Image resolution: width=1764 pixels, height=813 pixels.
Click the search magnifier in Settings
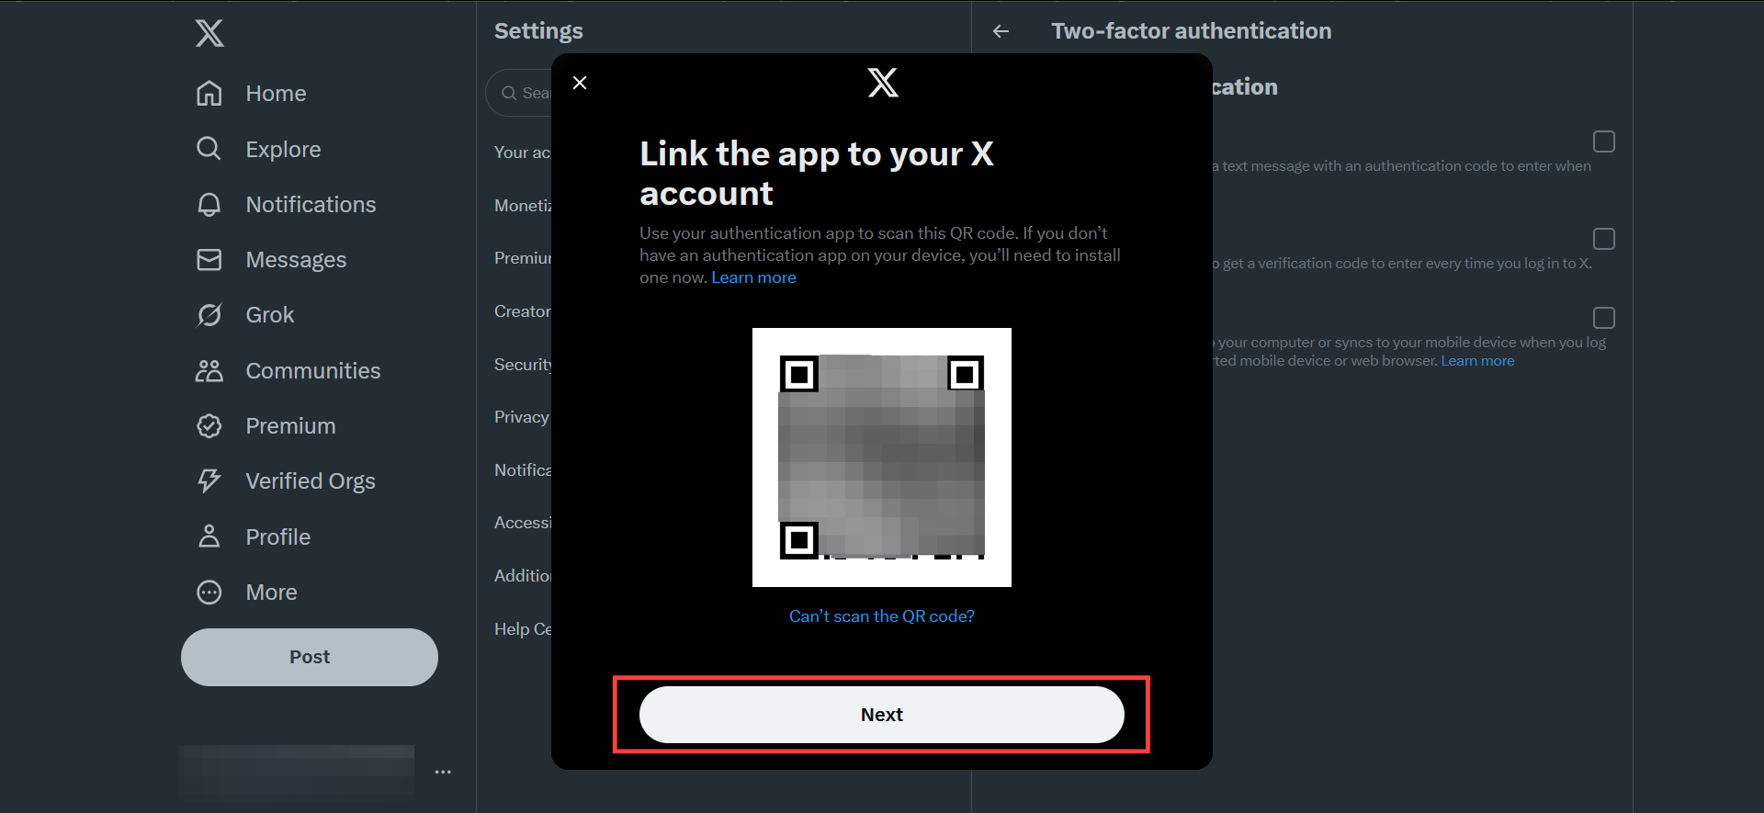click(x=508, y=93)
